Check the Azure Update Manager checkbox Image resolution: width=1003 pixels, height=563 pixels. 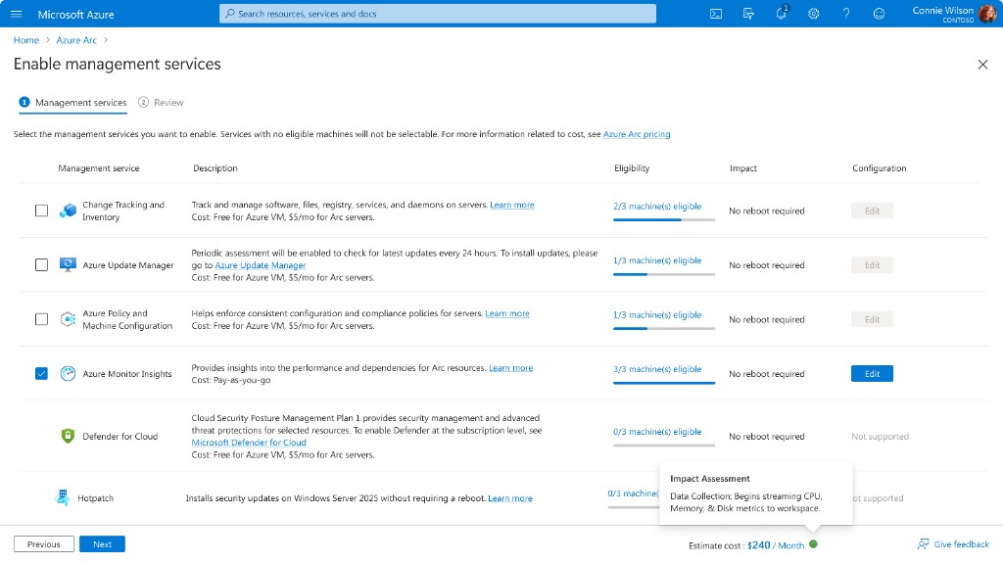[41, 264]
